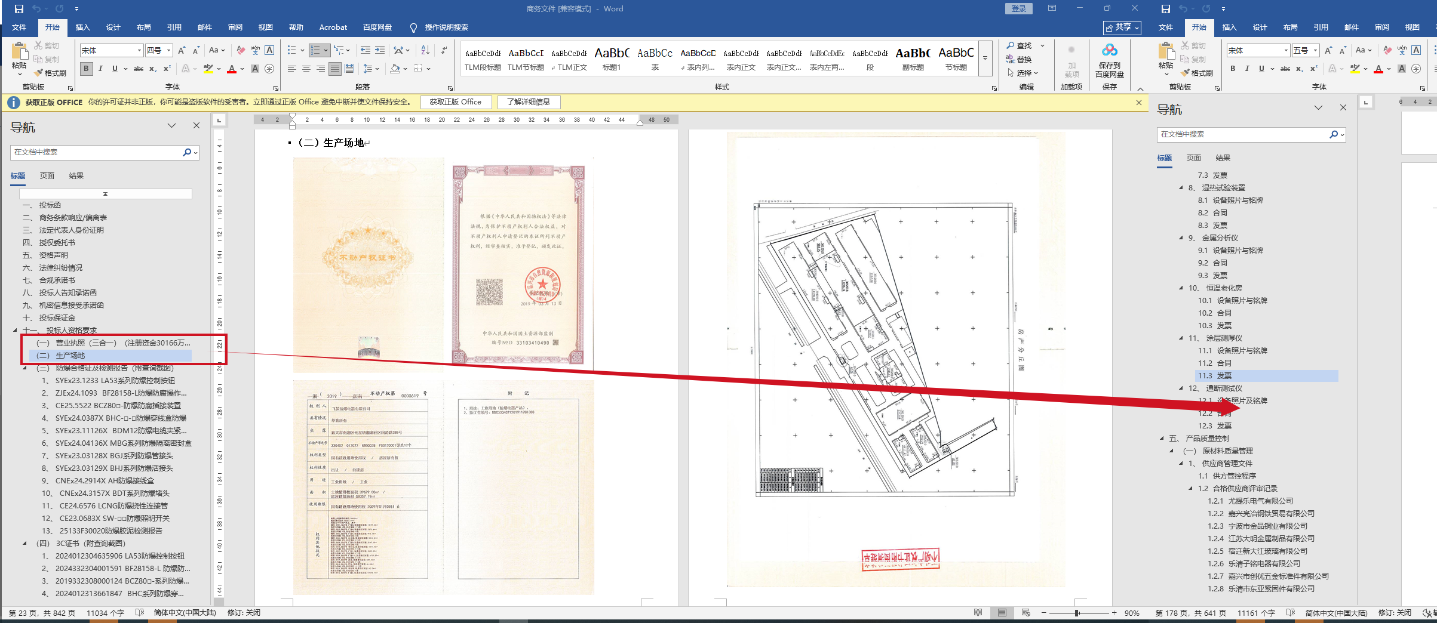
Task: Toggle justify alignment in paragraph group
Action: pyautogui.click(x=335, y=69)
